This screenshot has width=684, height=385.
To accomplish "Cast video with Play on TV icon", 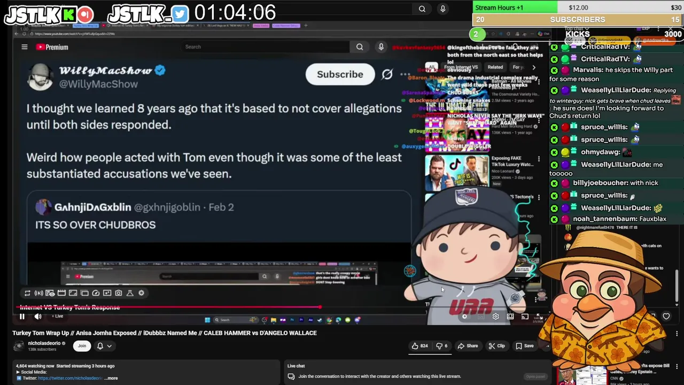I will click(x=525, y=316).
